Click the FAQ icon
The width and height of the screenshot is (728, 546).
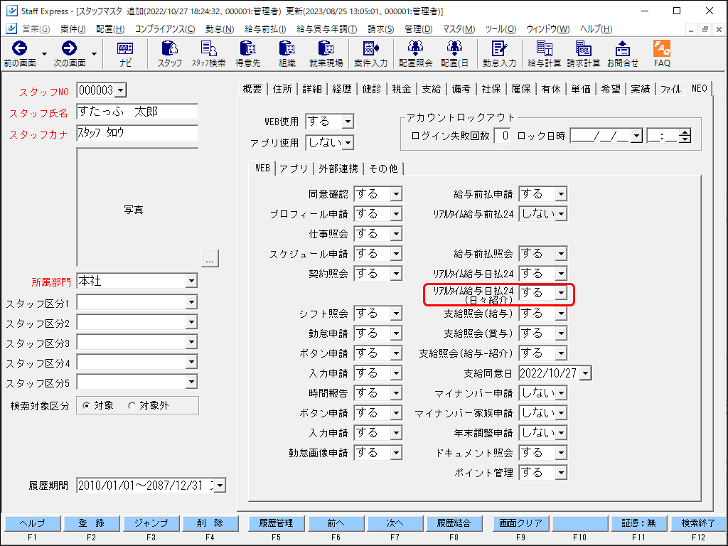click(661, 53)
